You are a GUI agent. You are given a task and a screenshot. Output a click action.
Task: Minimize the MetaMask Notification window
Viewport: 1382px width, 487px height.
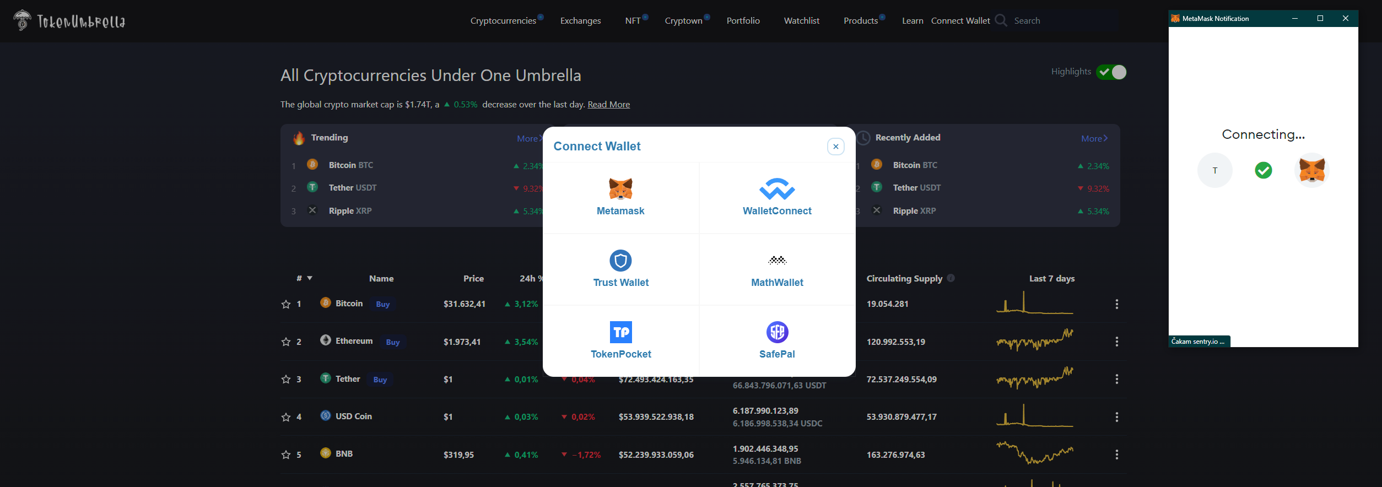(1295, 18)
